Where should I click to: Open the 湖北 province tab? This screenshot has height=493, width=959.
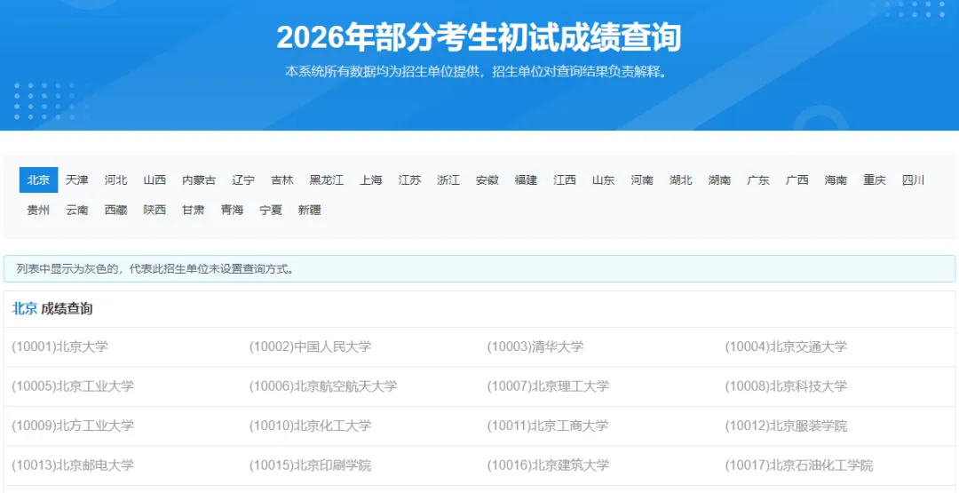681,179
